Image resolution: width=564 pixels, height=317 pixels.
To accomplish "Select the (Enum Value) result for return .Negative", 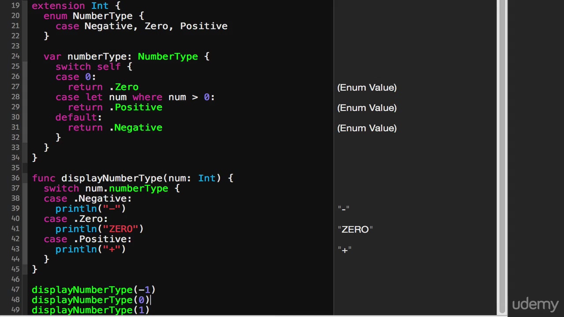I will (367, 128).
